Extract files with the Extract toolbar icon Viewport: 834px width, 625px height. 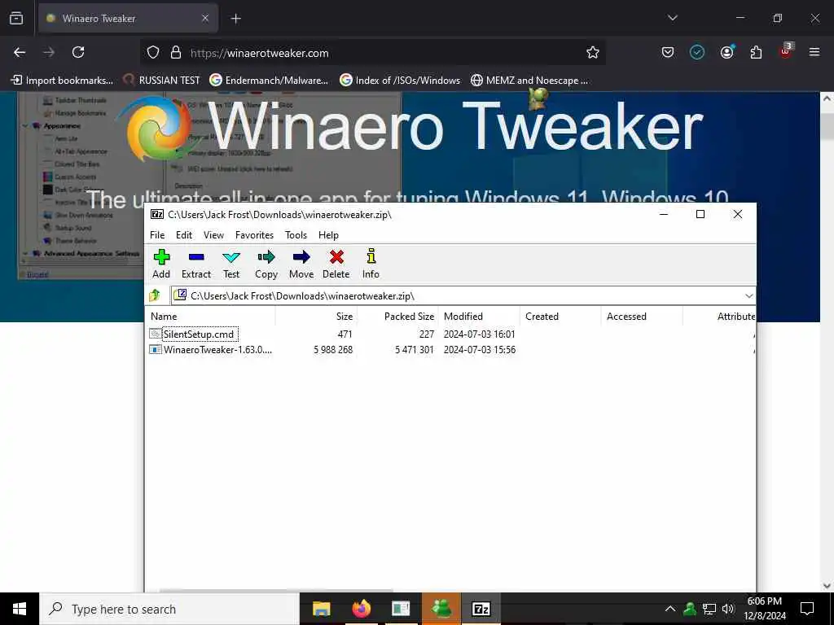196,264
